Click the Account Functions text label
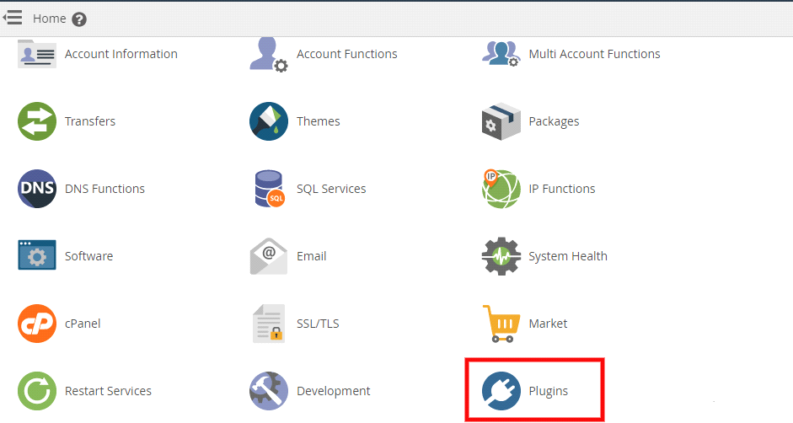Image resolution: width=793 pixels, height=423 pixels. pyautogui.click(x=347, y=54)
